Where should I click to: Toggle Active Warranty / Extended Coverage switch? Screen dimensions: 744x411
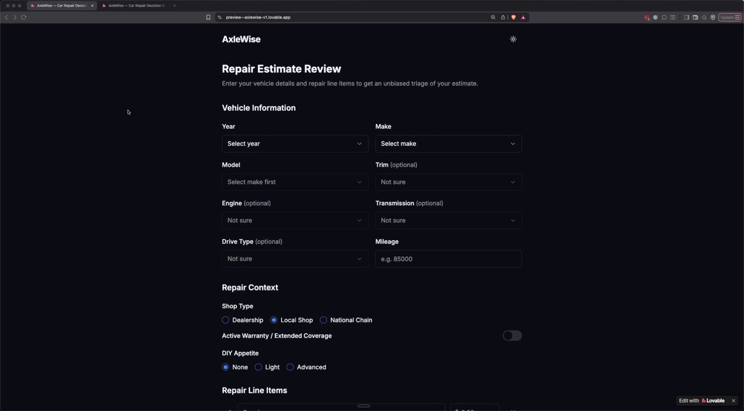[512, 335]
